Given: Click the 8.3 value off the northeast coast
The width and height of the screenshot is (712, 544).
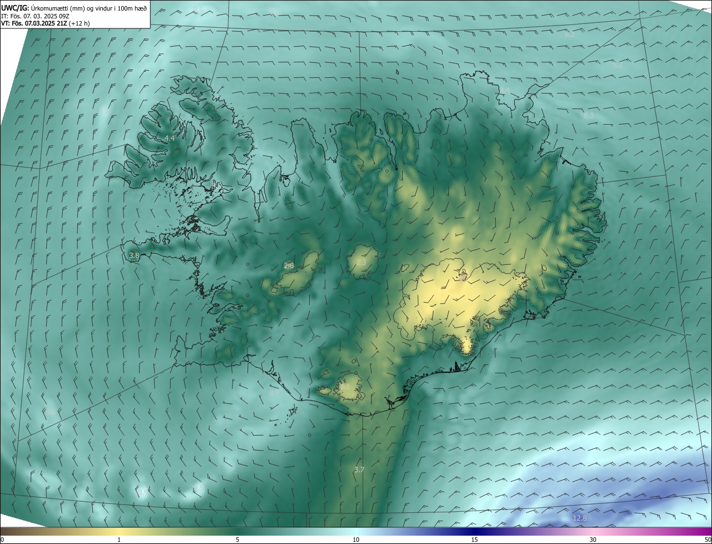Looking at the screenshot, I should 589,115.
